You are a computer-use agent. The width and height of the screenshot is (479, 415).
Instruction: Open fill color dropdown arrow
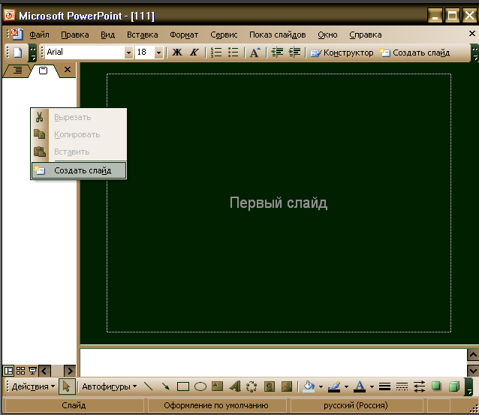(321, 386)
